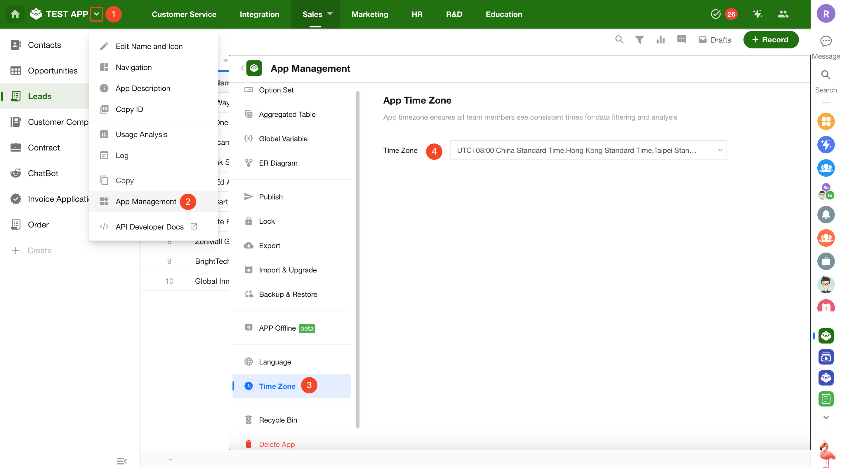
Task: Open the Time Zone selection dropdown
Action: click(x=588, y=150)
